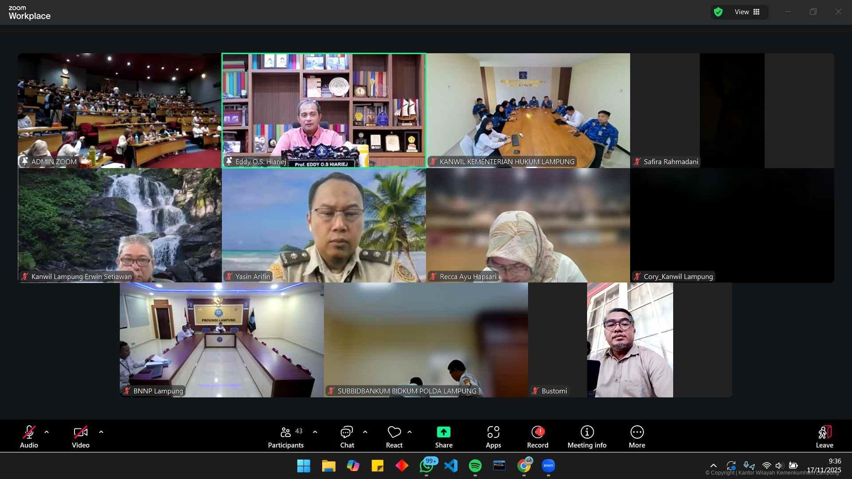Select Eddy O.S. Hiariej video tile
Viewport: 852px width, 479px height.
pos(323,110)
